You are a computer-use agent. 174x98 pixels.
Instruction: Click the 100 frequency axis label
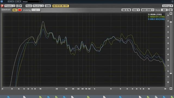[x=41, y=89]
